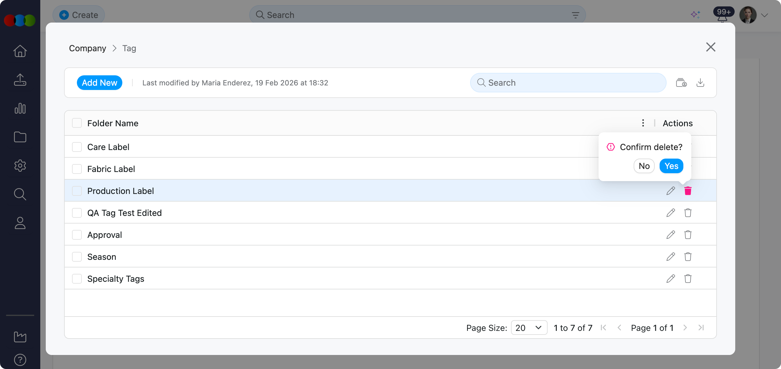Click the pencil icon for Specialty Tags

point(671,279)
